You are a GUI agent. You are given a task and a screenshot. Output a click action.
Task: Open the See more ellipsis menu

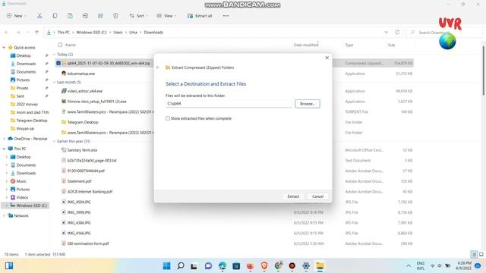tap(226, 16)
